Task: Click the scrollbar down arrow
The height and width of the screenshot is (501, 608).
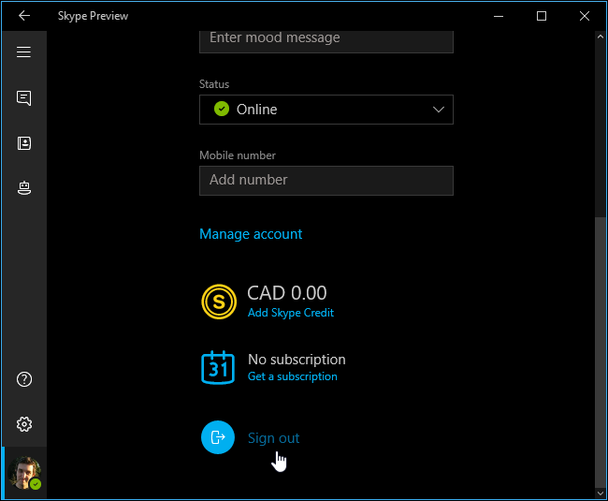Action: pos(601,494)
